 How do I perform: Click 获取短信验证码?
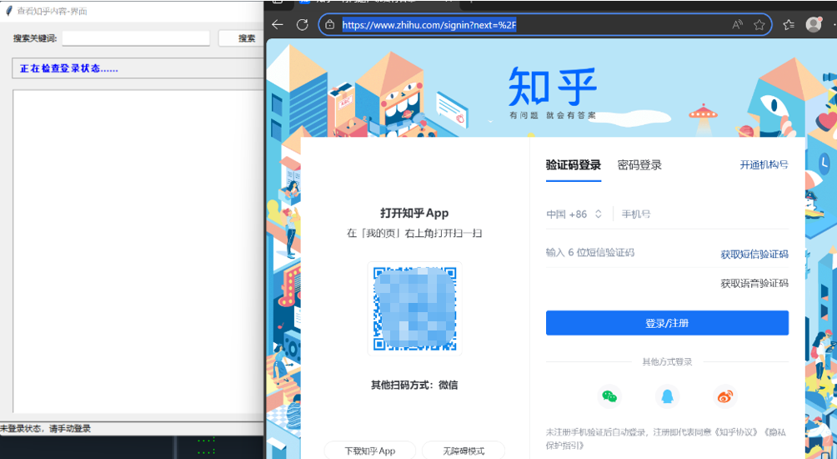754,255
